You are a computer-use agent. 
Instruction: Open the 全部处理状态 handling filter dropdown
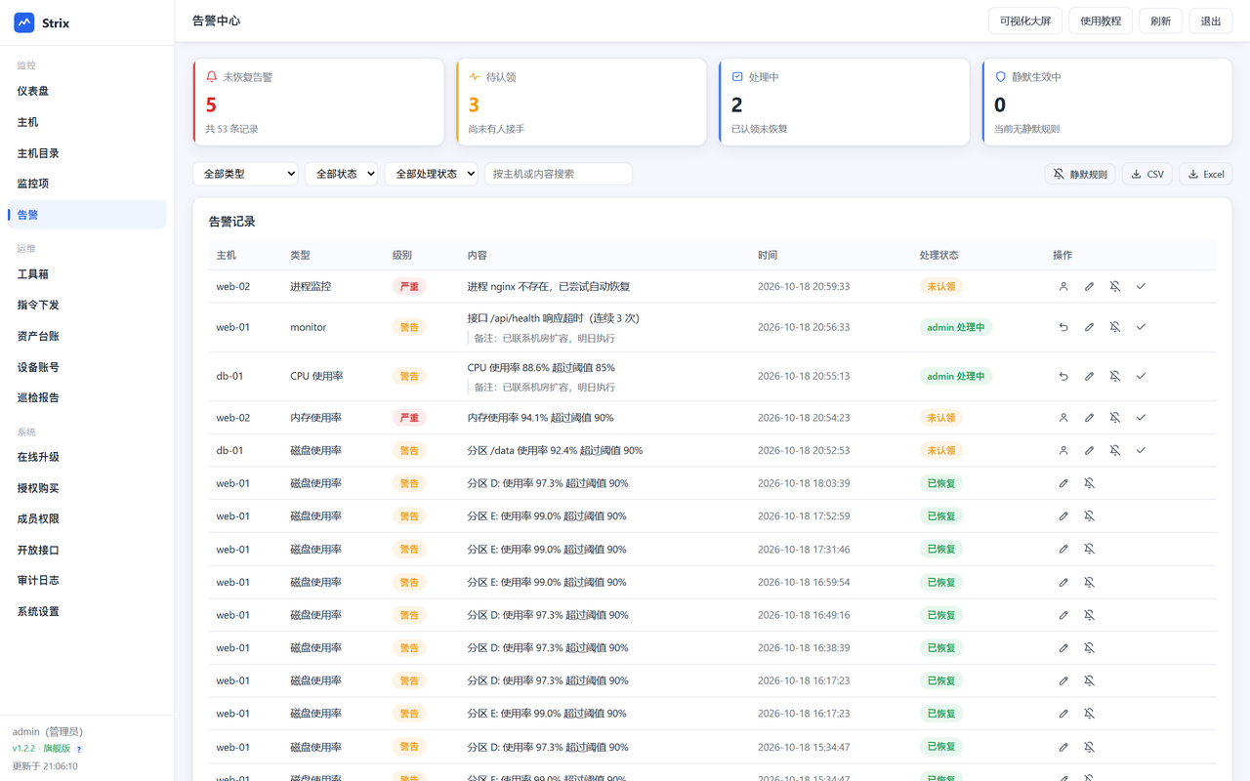coord(431,174)
